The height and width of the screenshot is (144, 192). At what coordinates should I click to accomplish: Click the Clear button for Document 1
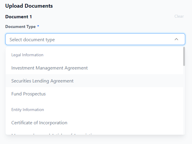pyautogui.click(x=179, y=16)
